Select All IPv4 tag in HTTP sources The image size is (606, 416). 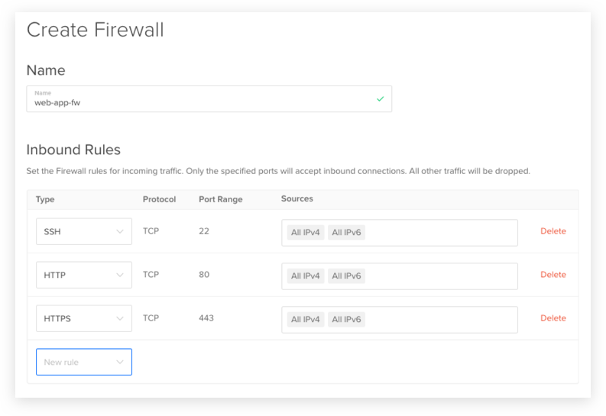pyautogui.click(x=306, y=276)
